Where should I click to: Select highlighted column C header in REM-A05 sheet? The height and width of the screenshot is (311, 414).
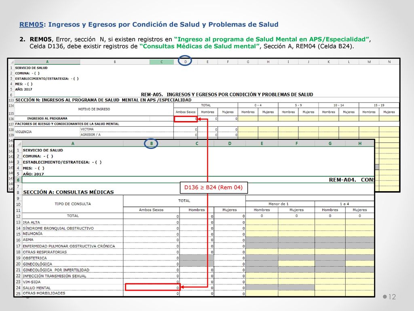tap(162, 62)
